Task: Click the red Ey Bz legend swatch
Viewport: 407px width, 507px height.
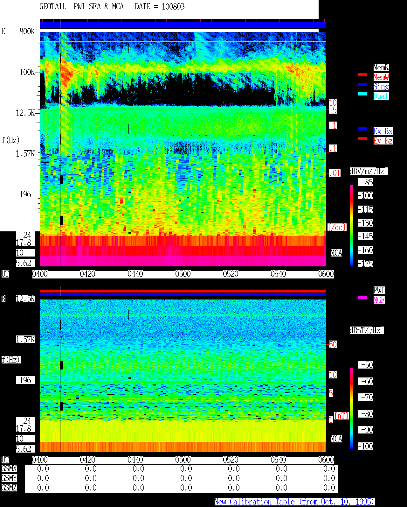Action: pyautogui.click(x=362, y=138)
